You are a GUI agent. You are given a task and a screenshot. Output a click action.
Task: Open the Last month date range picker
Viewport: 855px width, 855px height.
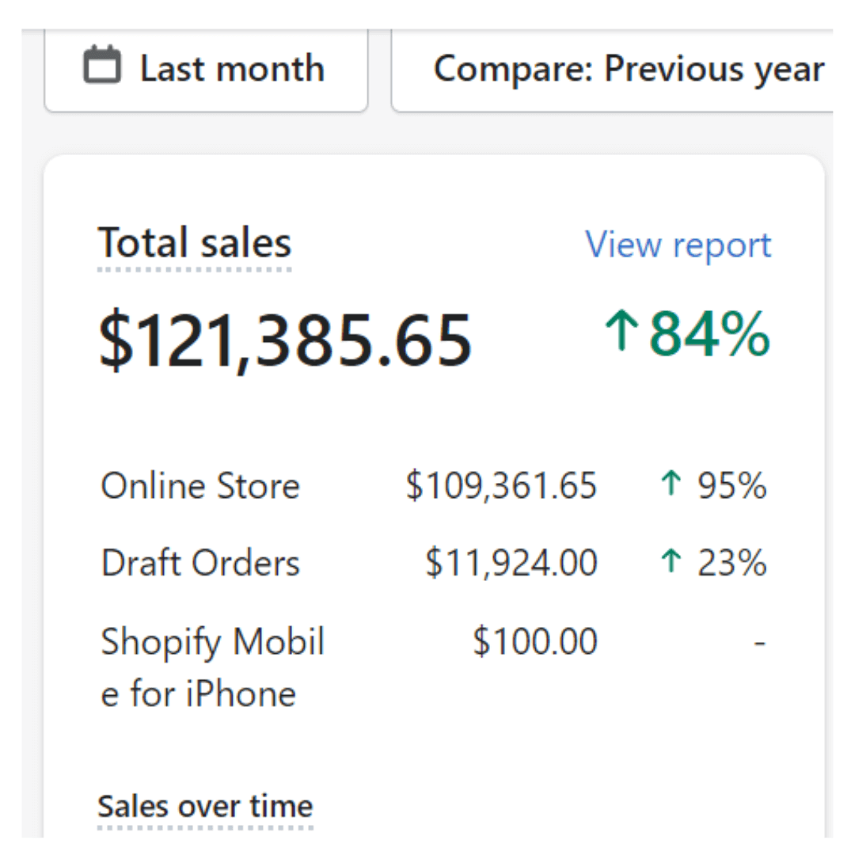[x=207, y=69]
